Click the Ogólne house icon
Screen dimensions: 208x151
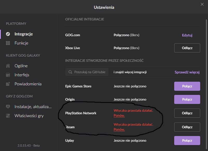(x=8, y=66)
